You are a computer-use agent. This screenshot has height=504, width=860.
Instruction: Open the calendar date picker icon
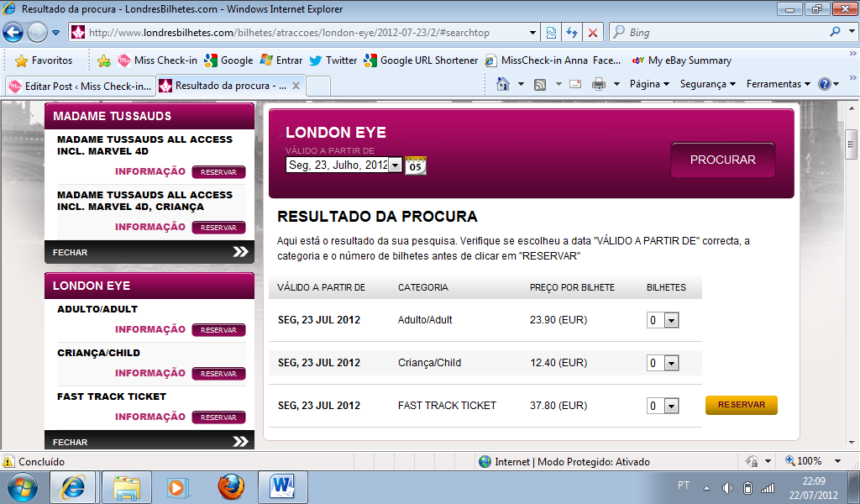(415, 165)
